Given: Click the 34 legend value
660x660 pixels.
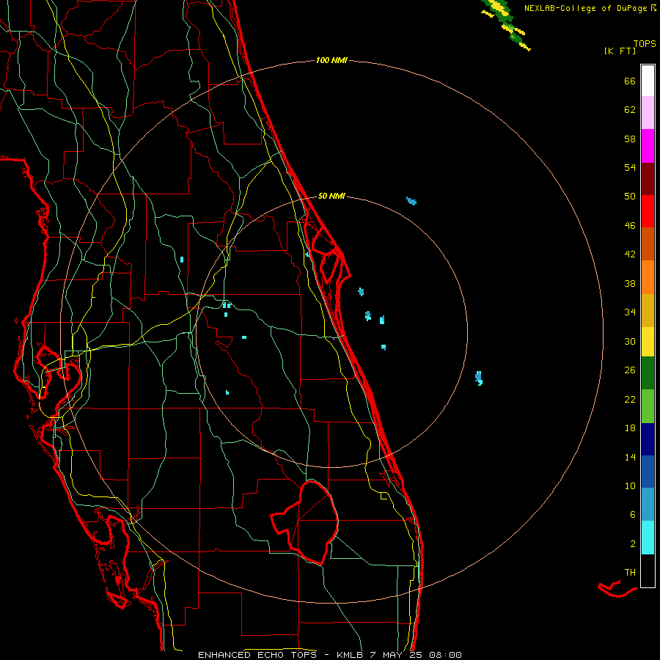Looking at the screenshot, I should pos(630,312).
